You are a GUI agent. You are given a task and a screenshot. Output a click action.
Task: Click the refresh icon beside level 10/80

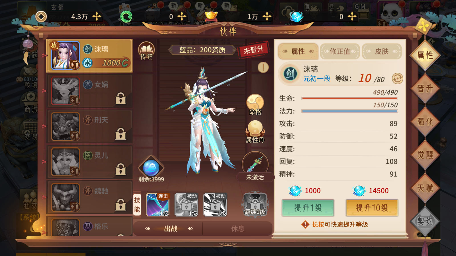397,79
